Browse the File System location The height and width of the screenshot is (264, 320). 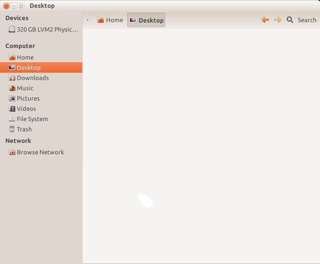point(32,119)
